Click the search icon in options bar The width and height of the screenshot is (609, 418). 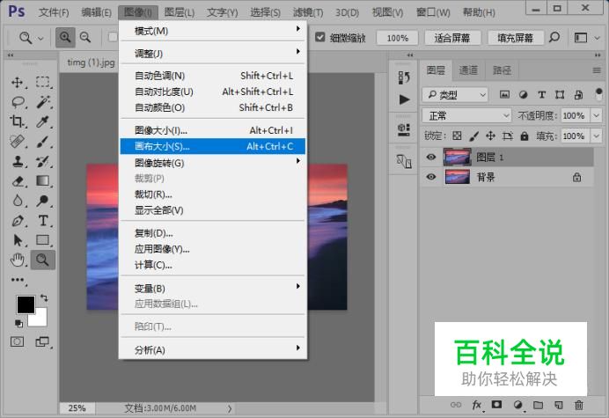554,38
